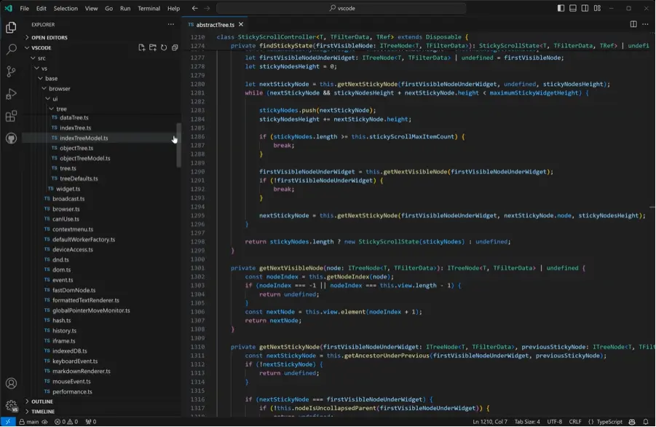
Task: Click the Explorer file tree scrollbar thumb
Action: pyautogui.click(x=179, y=145)
